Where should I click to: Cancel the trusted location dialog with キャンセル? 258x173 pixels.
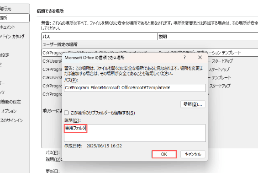click(193, 154)
